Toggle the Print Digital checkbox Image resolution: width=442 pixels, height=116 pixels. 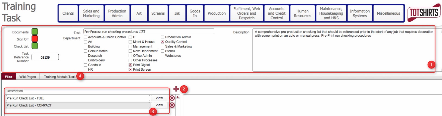tap(130, 65)
